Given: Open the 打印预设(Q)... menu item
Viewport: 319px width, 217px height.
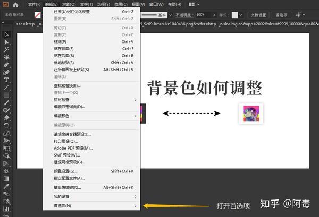Looking at the screenshot, I should (91, 141).
